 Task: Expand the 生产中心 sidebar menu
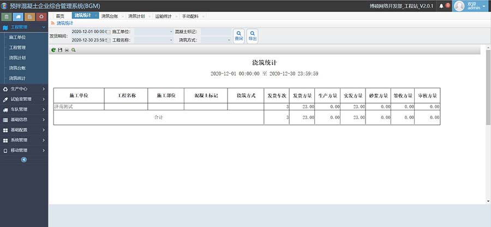point(24,89)
